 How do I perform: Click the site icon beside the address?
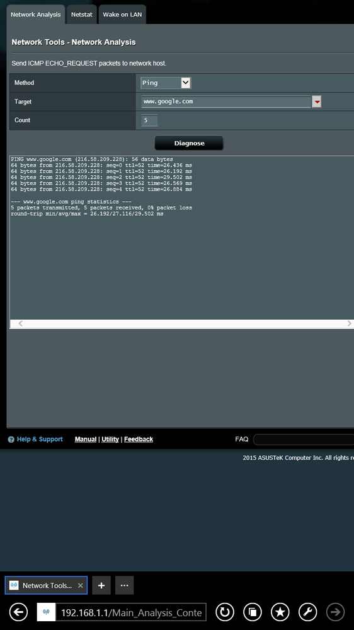tap(46, 612)
